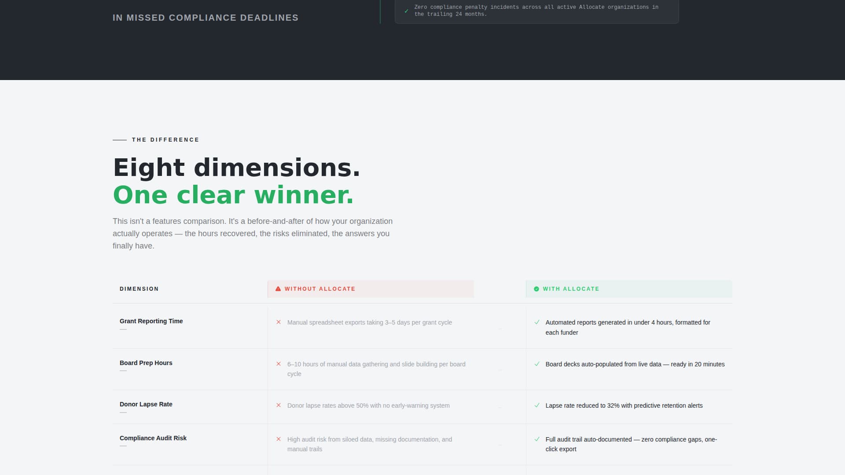This screenshot has width=845, height=475.
Task: Click 'High audit risk from siloed data' text
Action: [370, 444]
